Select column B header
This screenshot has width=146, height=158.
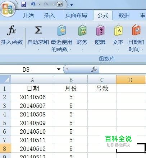point(71,80)
